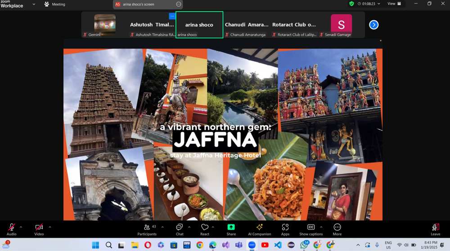Open the Participants panel
Screen dimensions: 450x251
[x=147, y=229]
